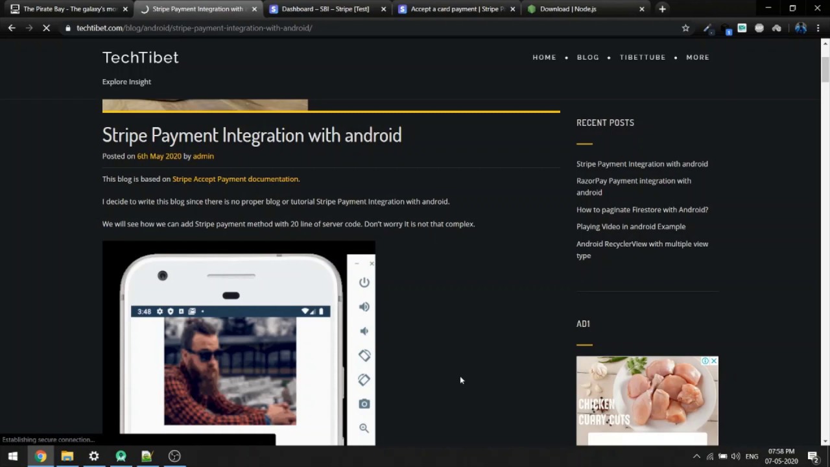Image resolution: width=830 pixels, height=467 pixels.
Task: Open the Wi-Fi network tray icon
Action: pos(710,457)
